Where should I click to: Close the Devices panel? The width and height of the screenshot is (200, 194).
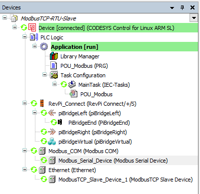pos(193,7)
